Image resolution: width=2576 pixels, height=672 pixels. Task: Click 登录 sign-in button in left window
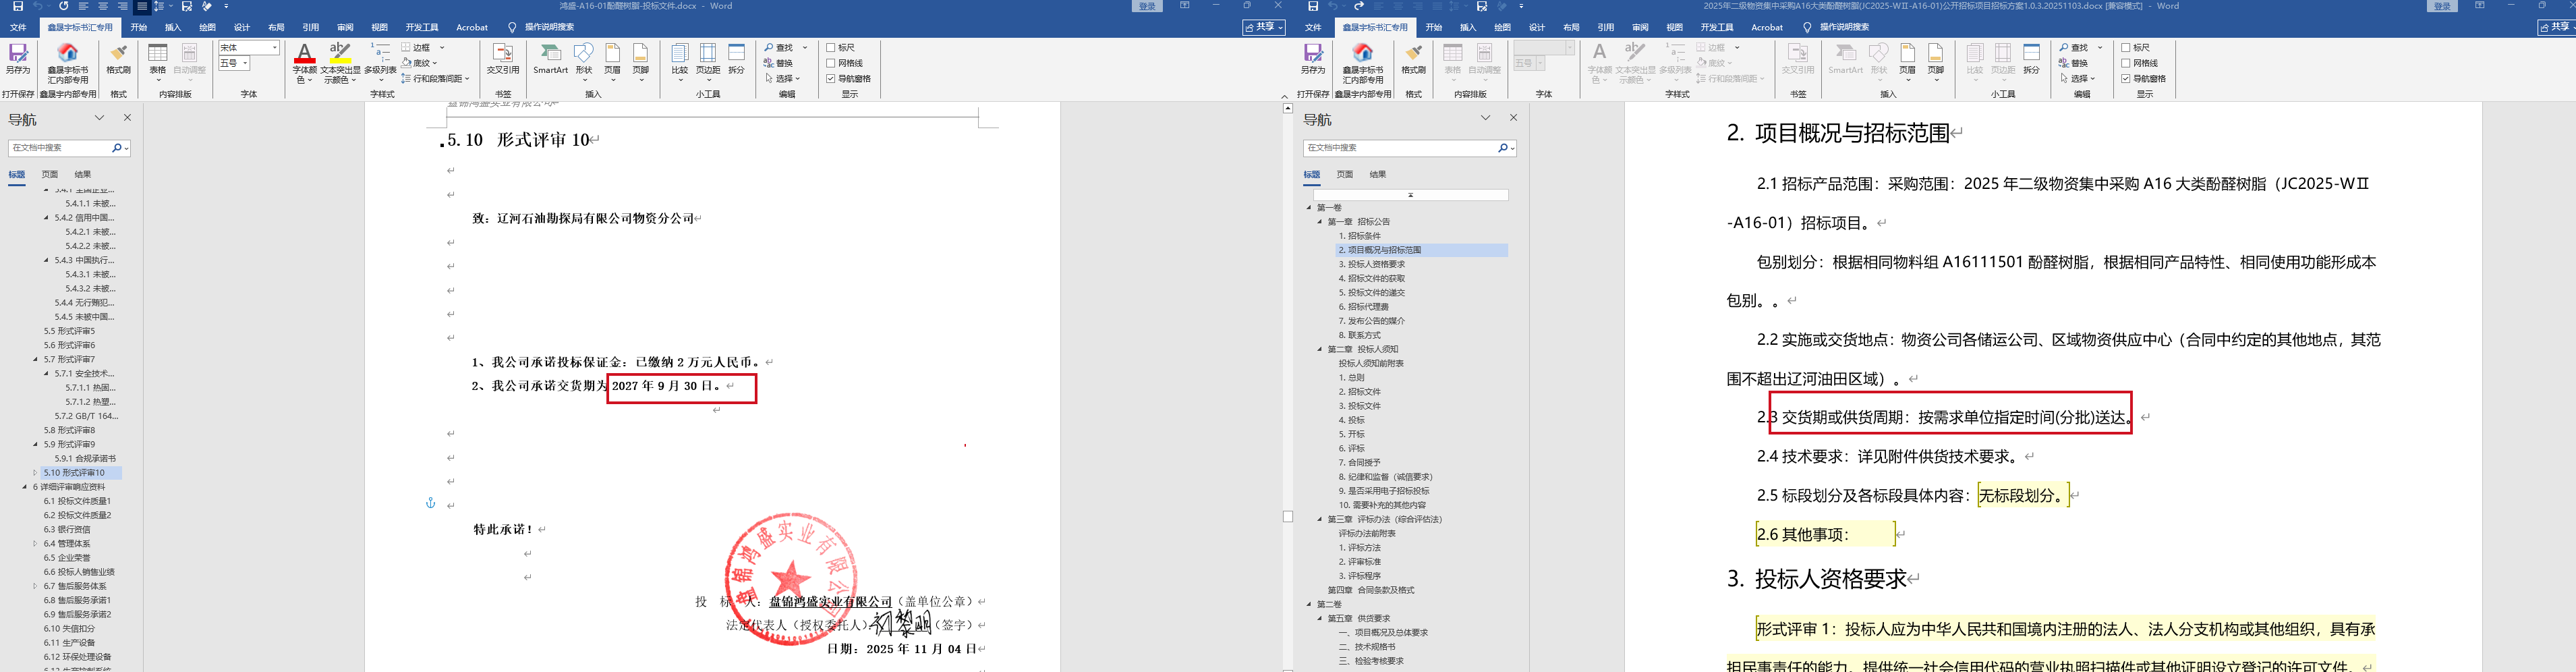pyautogui.click(x=1147, y=6)
